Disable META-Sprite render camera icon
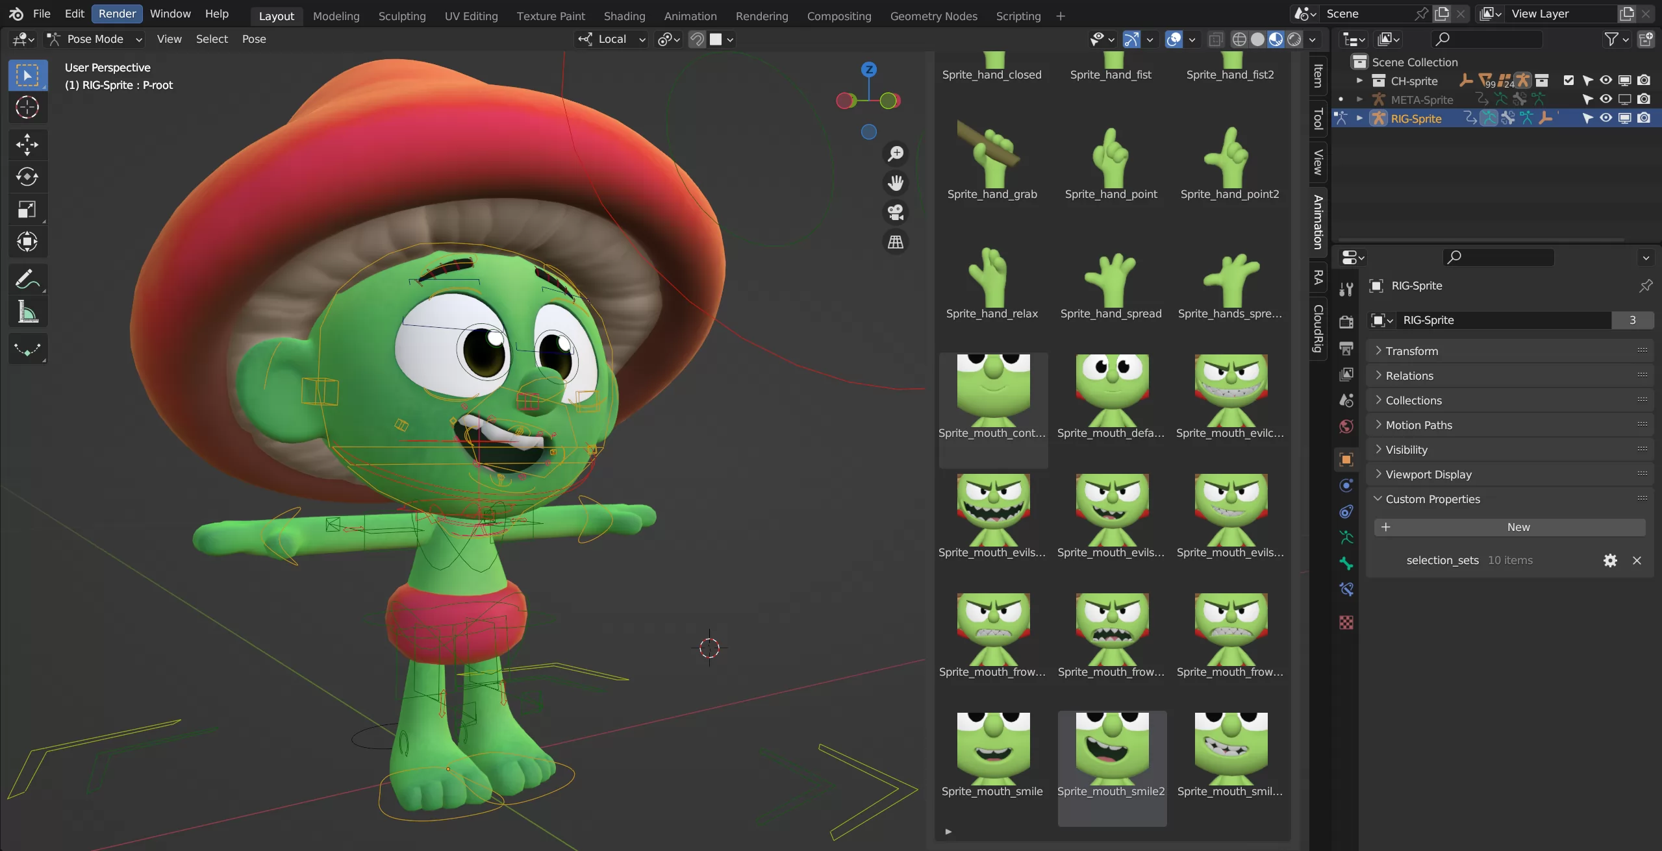Screen dimensions: 1662x851 tap(1644, 99)
